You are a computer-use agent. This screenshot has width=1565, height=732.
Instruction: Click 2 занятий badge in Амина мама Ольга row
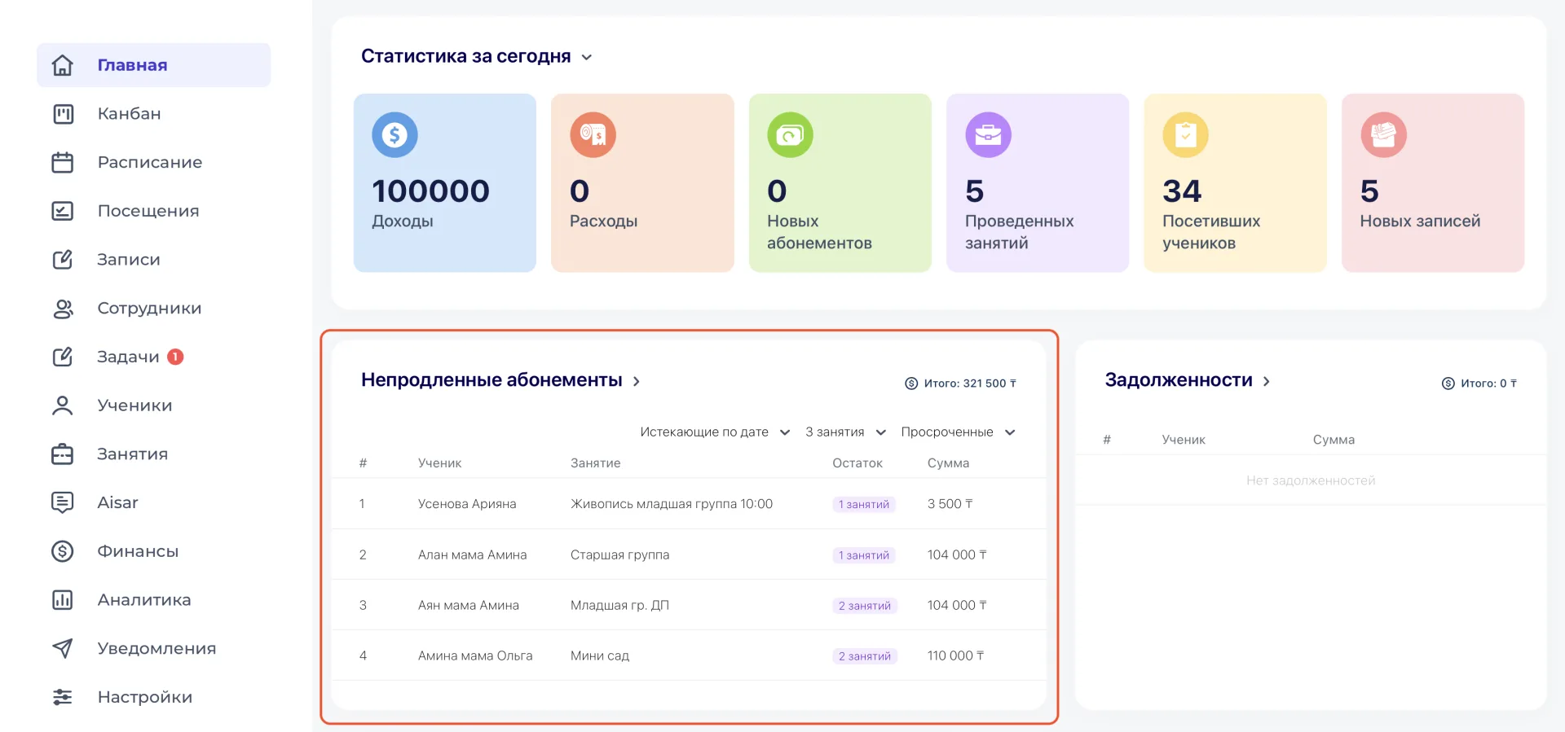coord(865,656)
